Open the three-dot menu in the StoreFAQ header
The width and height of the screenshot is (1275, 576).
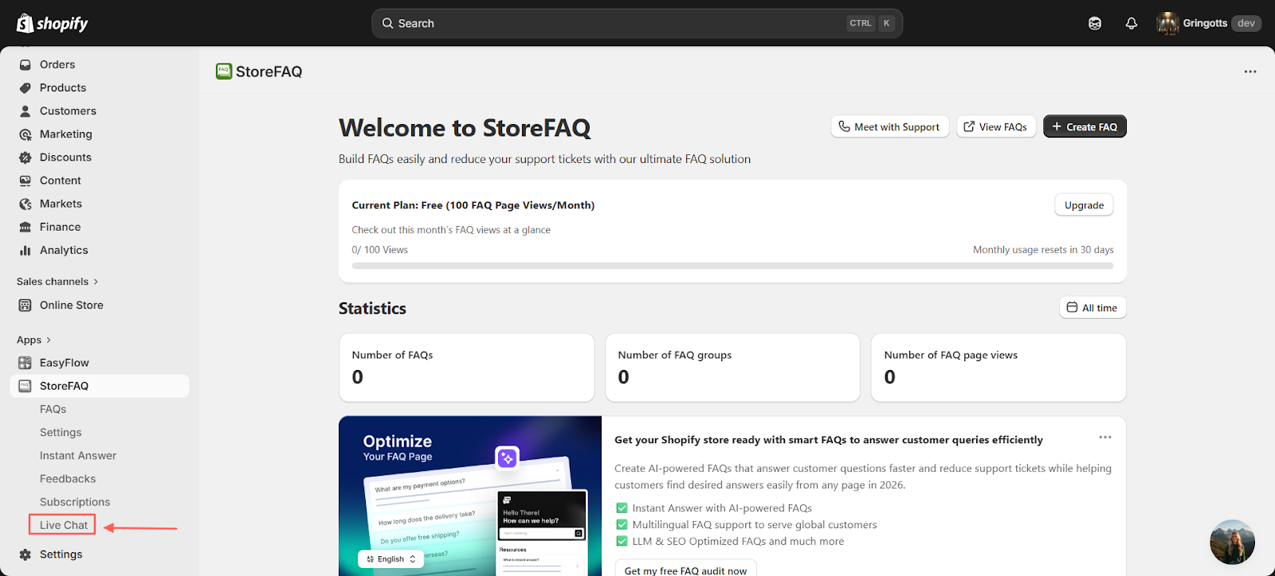click(x=1250, y=72)
